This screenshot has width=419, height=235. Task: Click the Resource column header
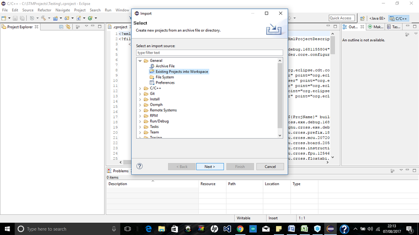click(x=212, y=184)
